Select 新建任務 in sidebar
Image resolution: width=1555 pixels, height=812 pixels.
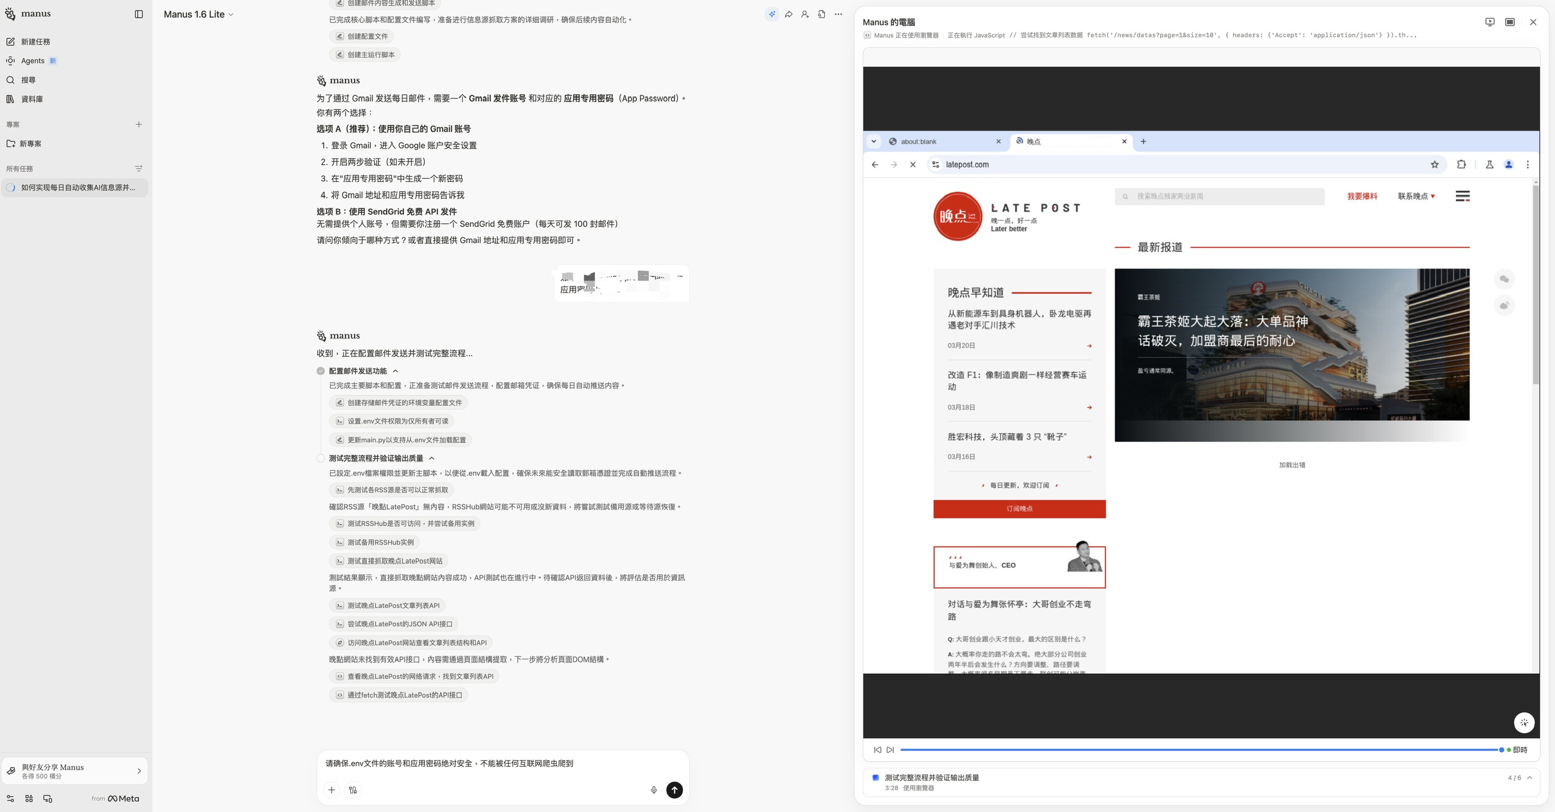coord(35,42)
